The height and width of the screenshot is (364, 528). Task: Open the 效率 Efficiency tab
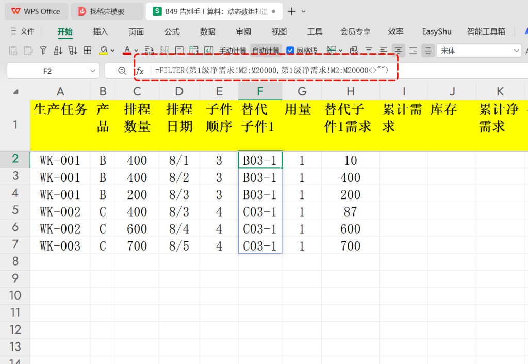pyautogui.click(x=395, y=31)
